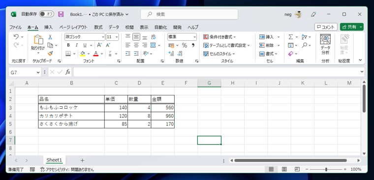Center text horizontally

(x=136, y=45)
